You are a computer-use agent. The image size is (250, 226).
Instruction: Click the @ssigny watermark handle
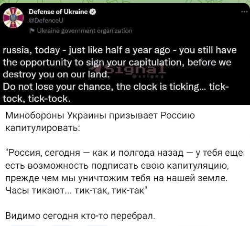click(148, 76)
